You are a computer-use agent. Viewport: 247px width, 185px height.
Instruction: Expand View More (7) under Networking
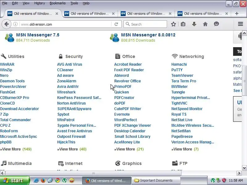pos(185,149)
